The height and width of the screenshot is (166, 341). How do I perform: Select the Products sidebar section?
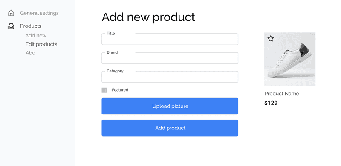[x=31, y=26]
